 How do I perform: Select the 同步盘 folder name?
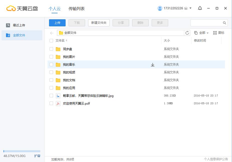(68, 49)
